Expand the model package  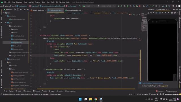[10, 33]
